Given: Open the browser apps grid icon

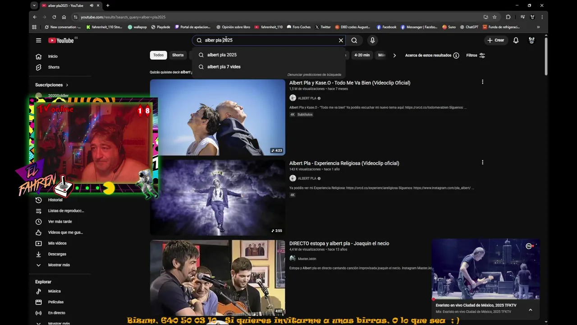Looking at the screenshot, I should click(34, 27).
